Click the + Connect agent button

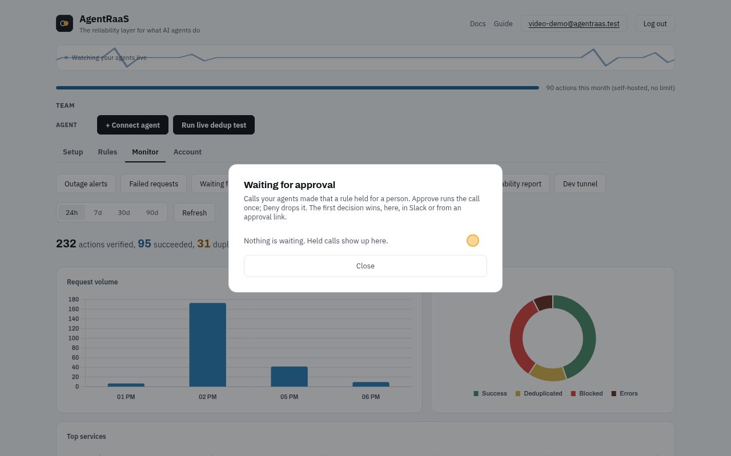coord(132,125)
